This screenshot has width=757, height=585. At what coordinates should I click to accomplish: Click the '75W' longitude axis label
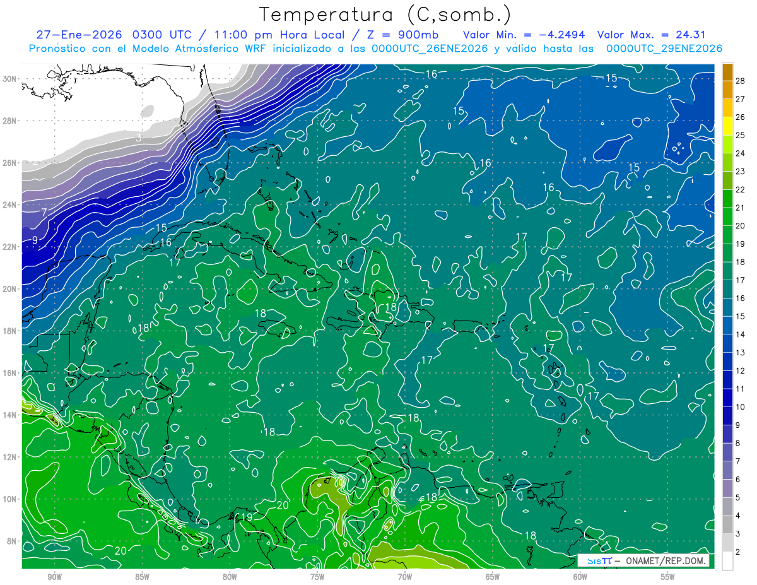317,577
